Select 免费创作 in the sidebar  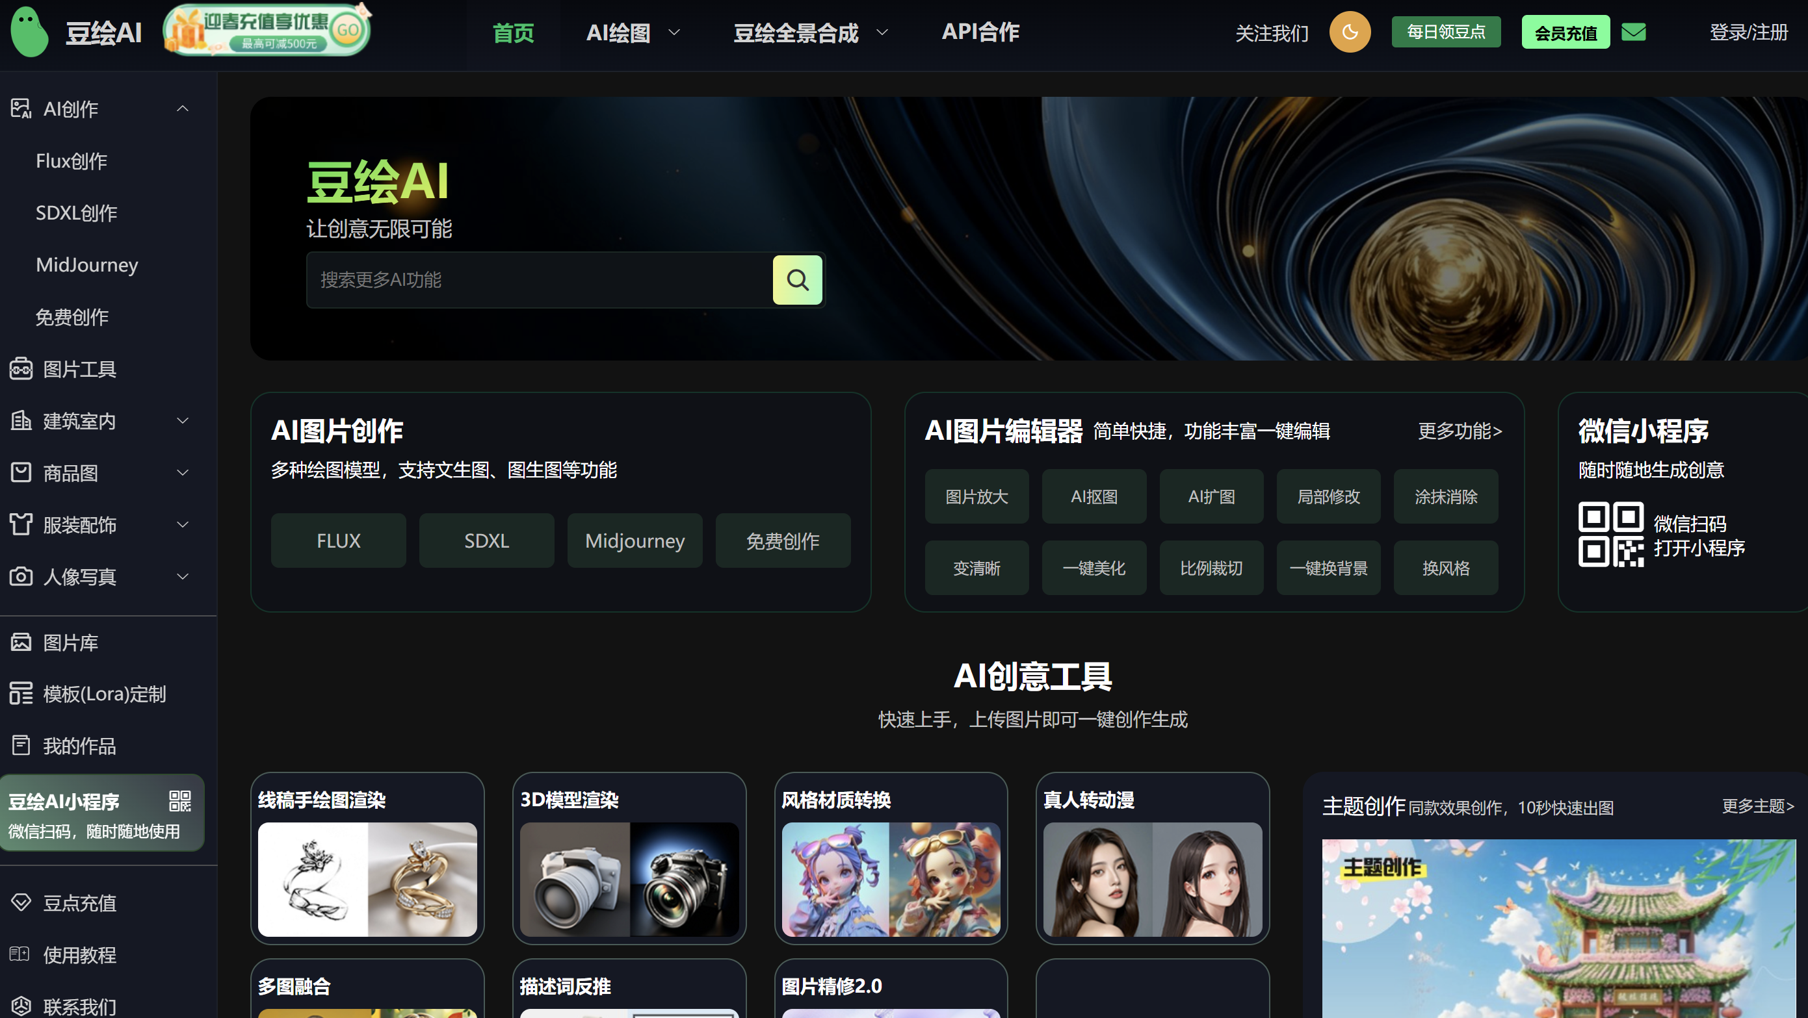coord(72,317)
